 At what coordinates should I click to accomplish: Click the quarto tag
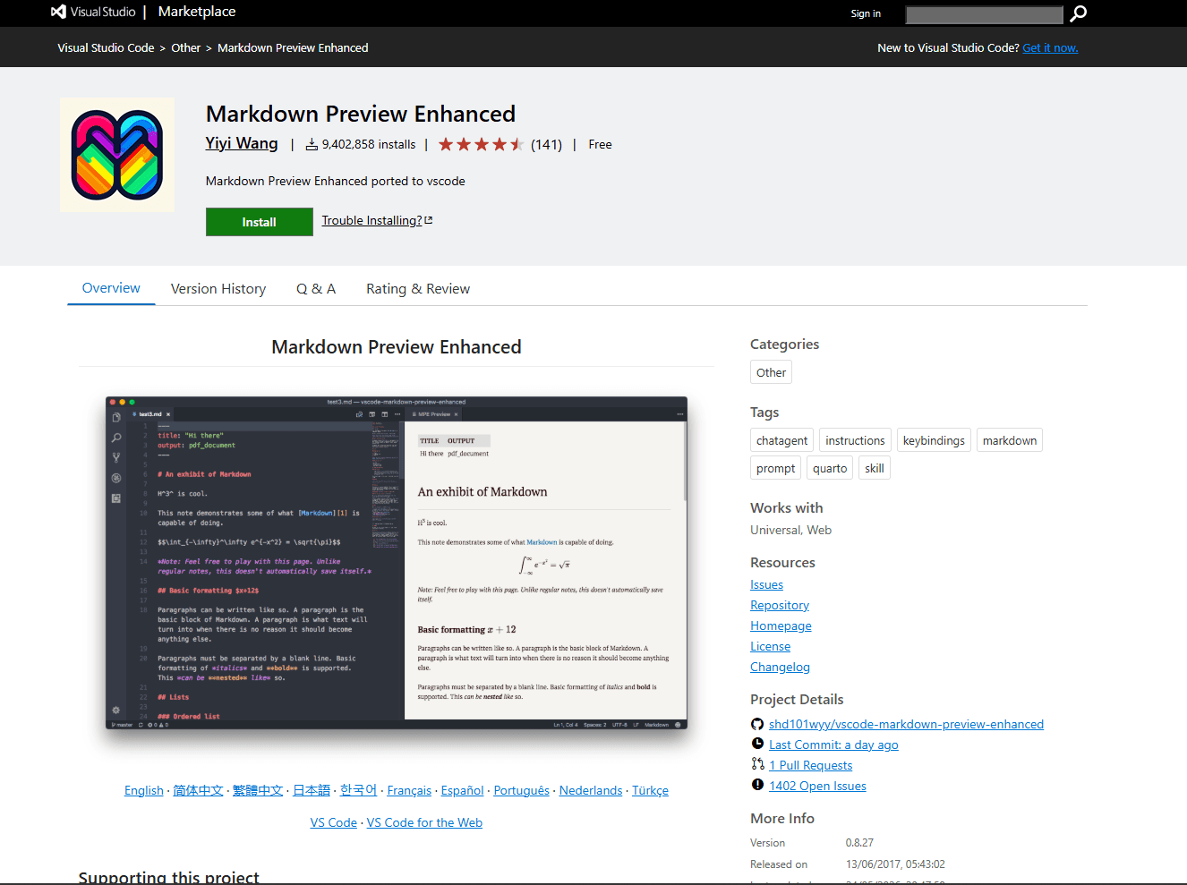830,468
